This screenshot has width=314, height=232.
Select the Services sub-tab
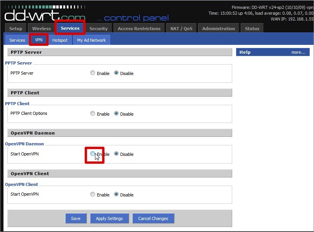click(17, 40)
